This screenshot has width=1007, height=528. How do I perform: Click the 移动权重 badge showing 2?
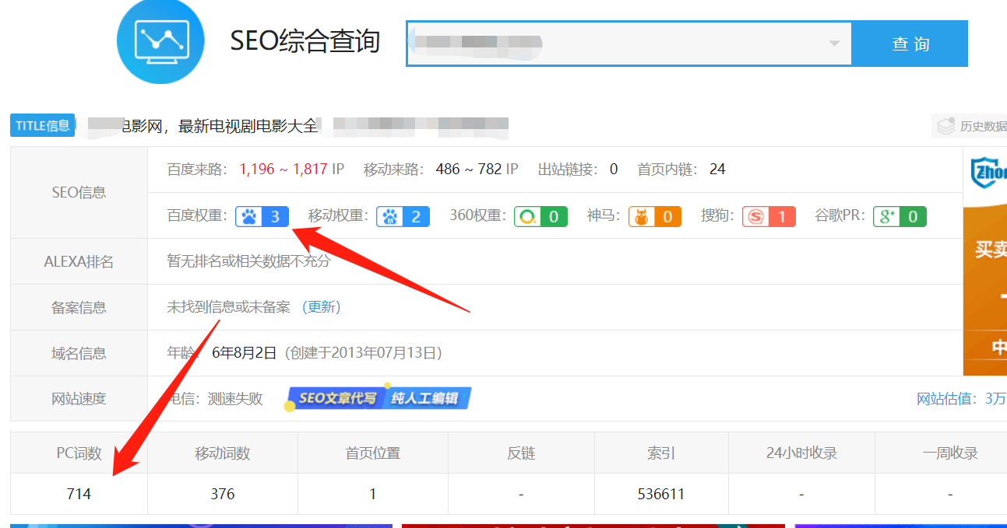[403, 215]
